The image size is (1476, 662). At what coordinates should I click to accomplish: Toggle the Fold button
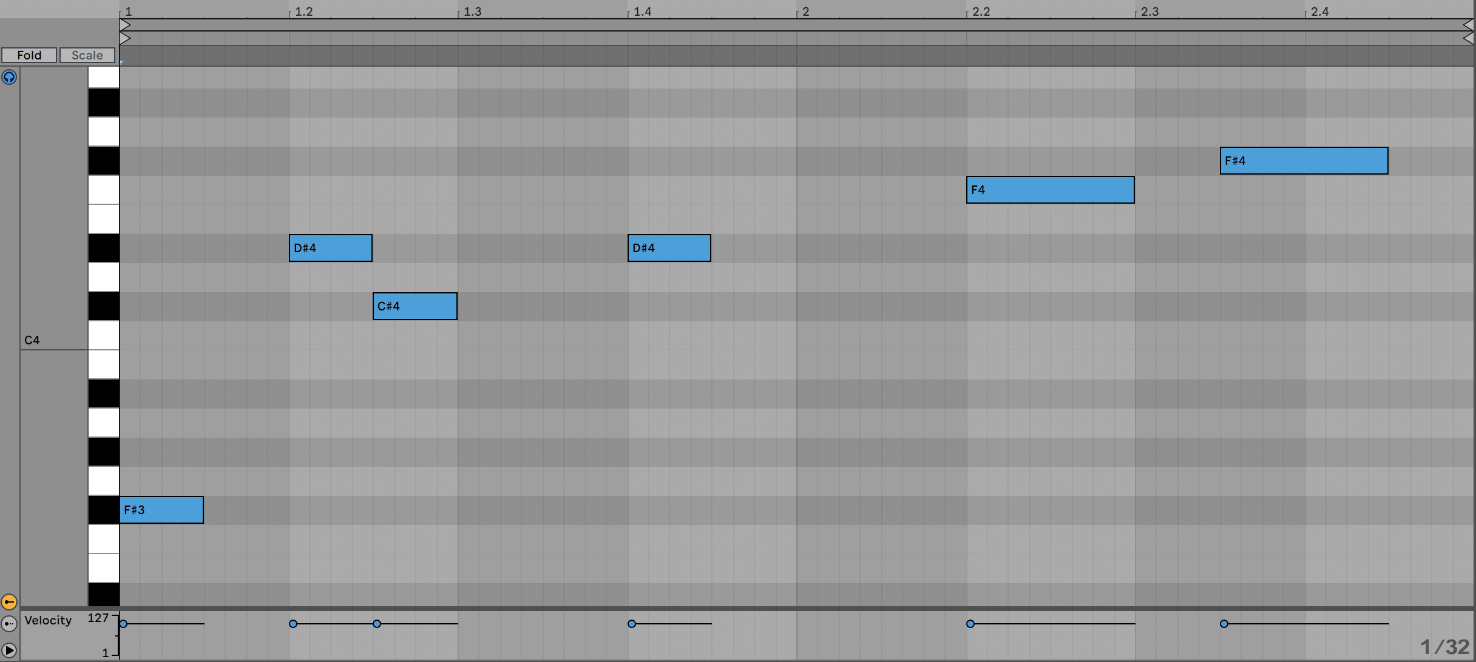[x=29, y=55]
